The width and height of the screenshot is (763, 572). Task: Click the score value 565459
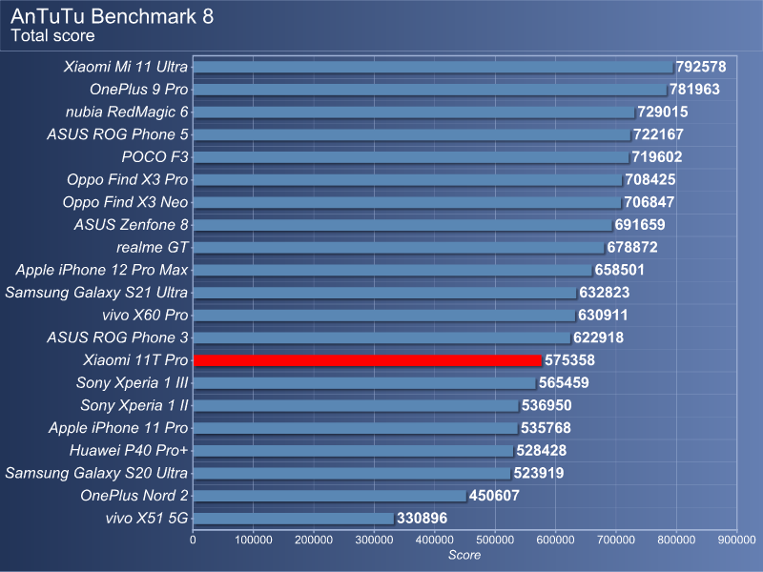[564, 383]
